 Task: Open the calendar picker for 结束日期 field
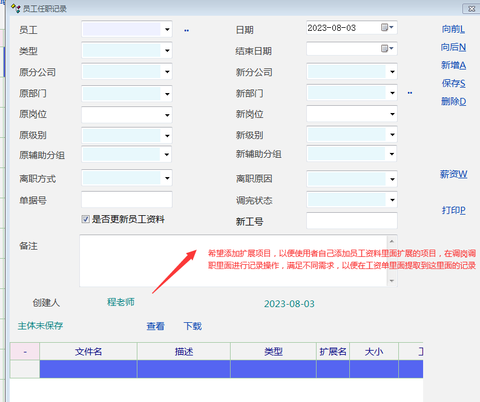point(387,49)
